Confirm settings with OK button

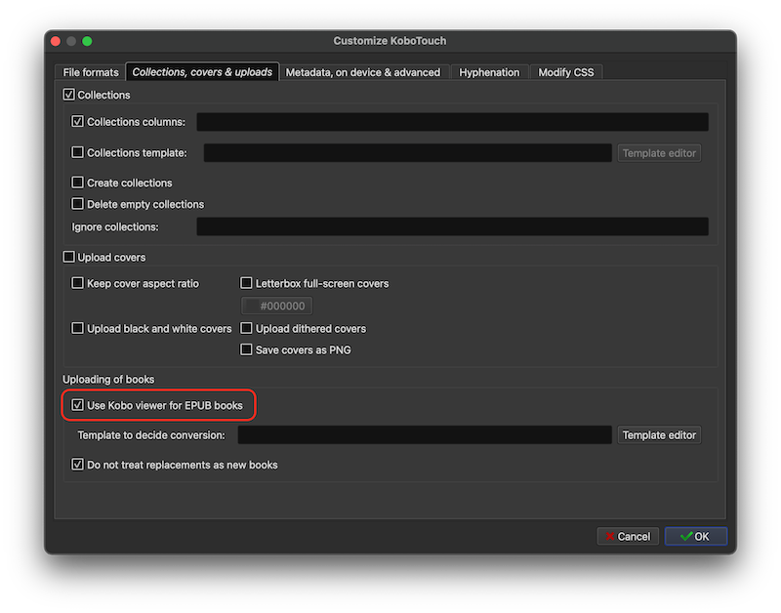[696, 536]
